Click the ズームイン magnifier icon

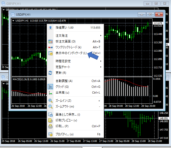click(50, 101)
